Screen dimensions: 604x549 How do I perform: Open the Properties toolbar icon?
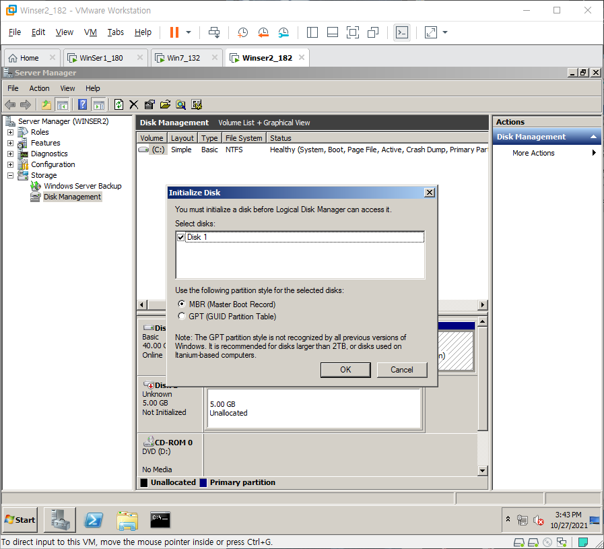click(149, 104)
